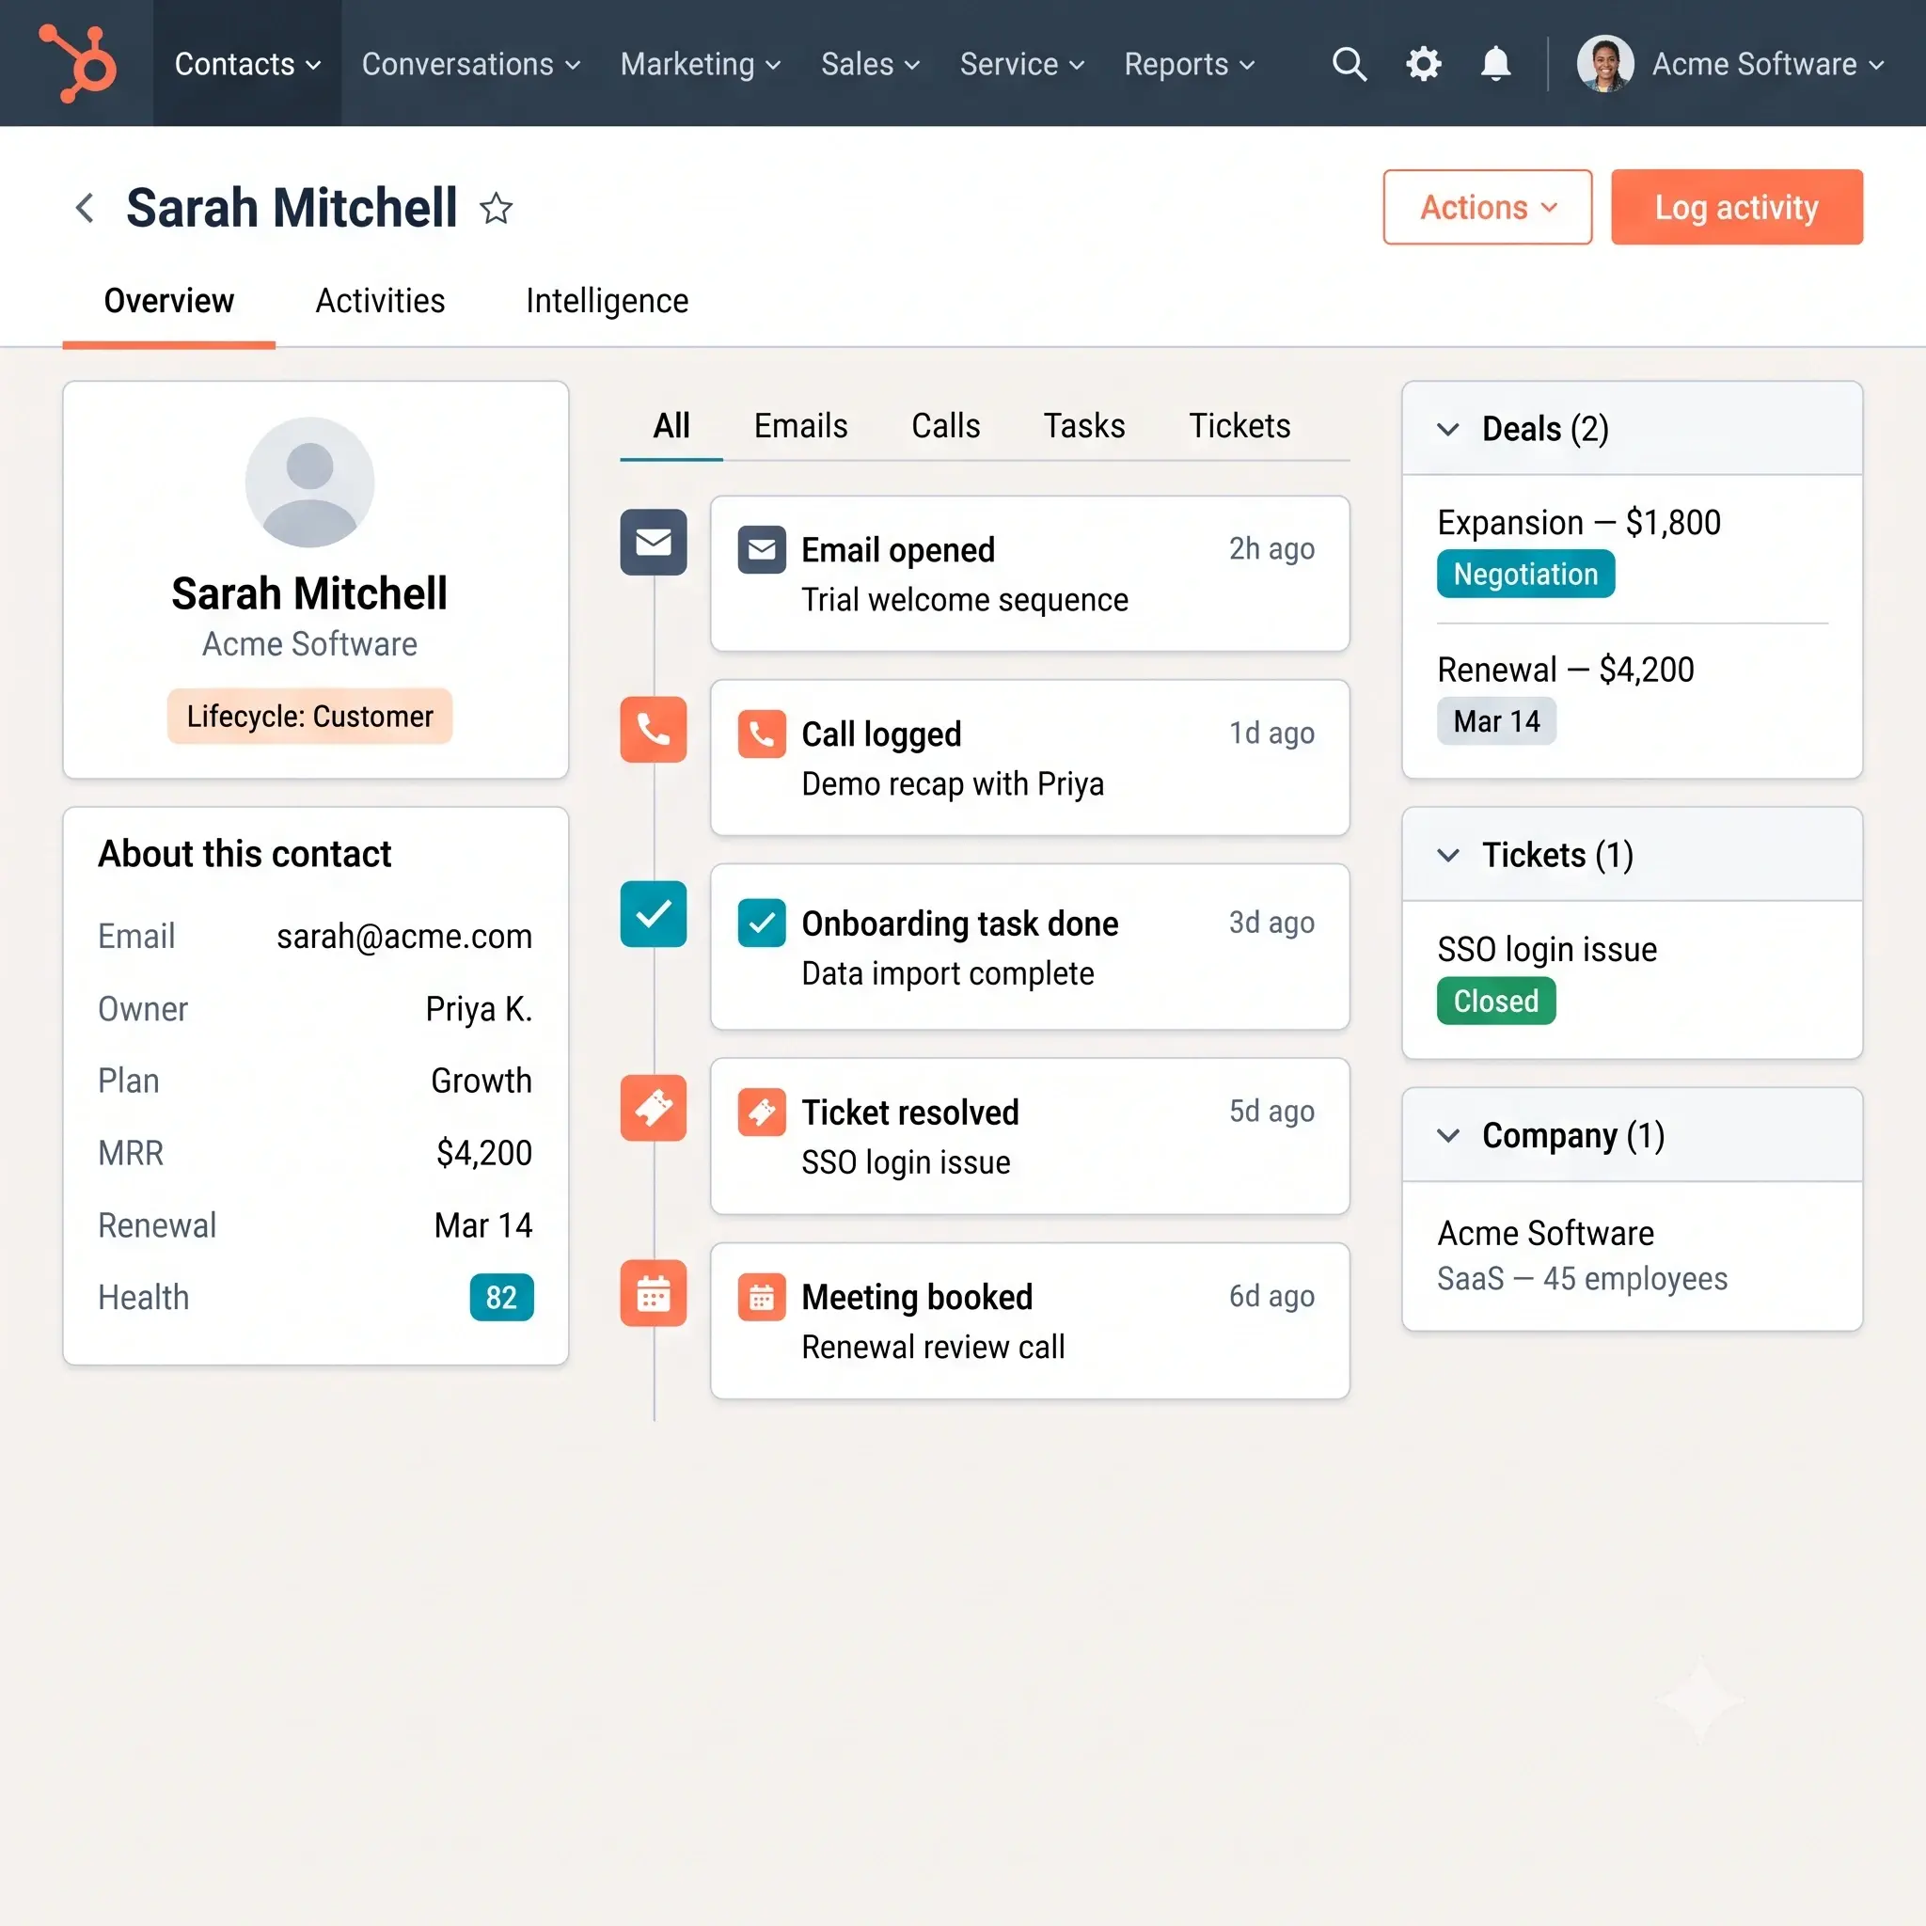
Task: Open the SSO login issue ticket in sidebar
Action: click(x=1547, y=949)
